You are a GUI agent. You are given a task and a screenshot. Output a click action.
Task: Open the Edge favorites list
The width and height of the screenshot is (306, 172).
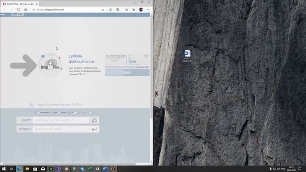pyautogui.click(x=127, y=10)
